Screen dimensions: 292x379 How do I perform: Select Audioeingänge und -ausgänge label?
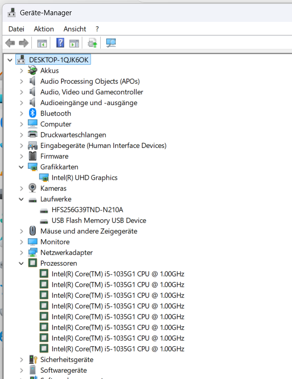[x=89, y=103]
